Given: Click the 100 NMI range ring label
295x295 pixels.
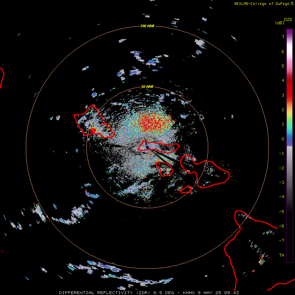Looking at the screenshot, I should [x=147, y=26].
